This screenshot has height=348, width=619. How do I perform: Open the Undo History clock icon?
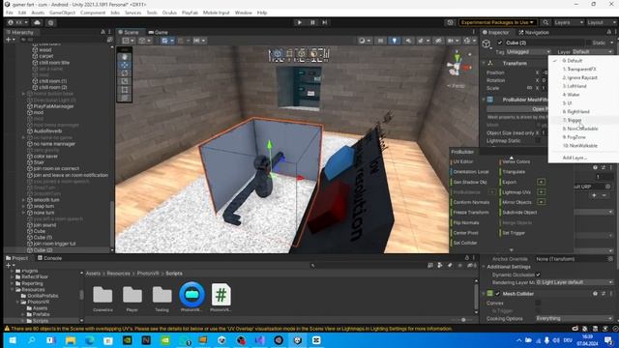(x=450, y=22)
